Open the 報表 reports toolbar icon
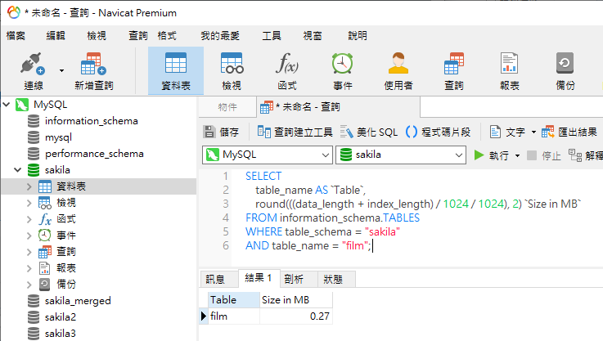The image size is (603, 341). [x=510, y=65]
